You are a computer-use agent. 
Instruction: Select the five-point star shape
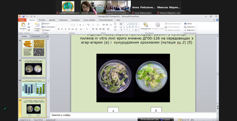point(136,30)
